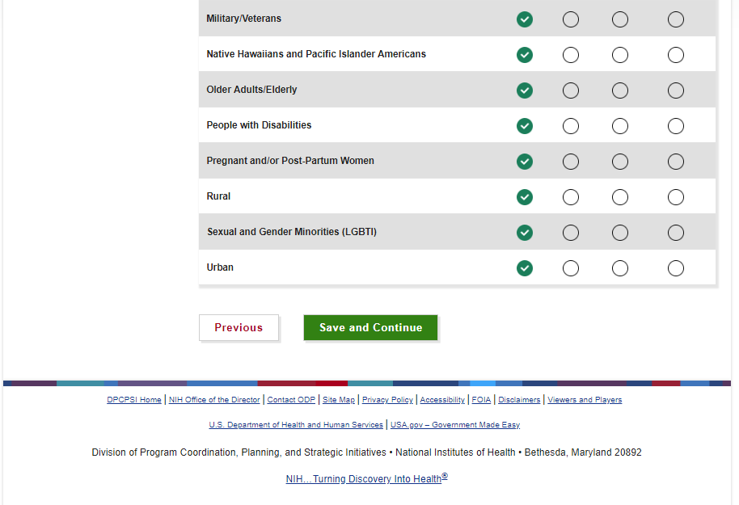The image size is (739, 505).
Task: Click the FOIA footer link
Action: [481, 400]
